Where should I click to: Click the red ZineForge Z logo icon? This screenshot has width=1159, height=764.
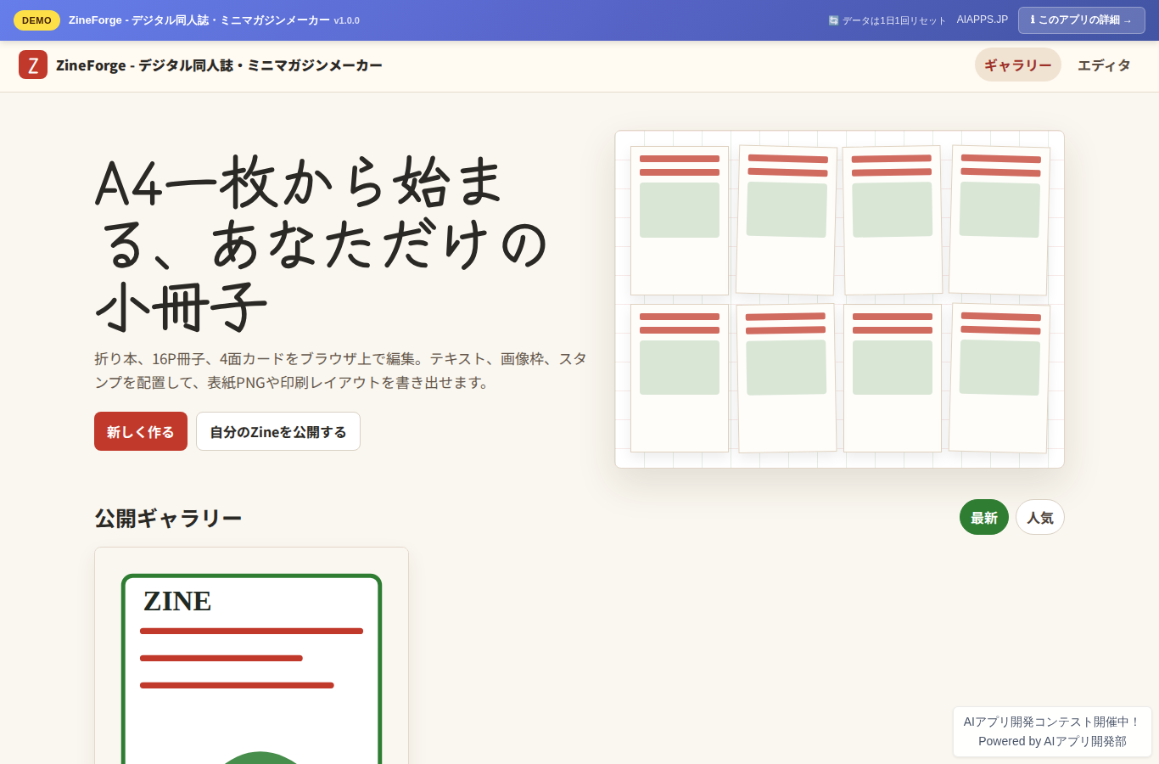point(33,65)
